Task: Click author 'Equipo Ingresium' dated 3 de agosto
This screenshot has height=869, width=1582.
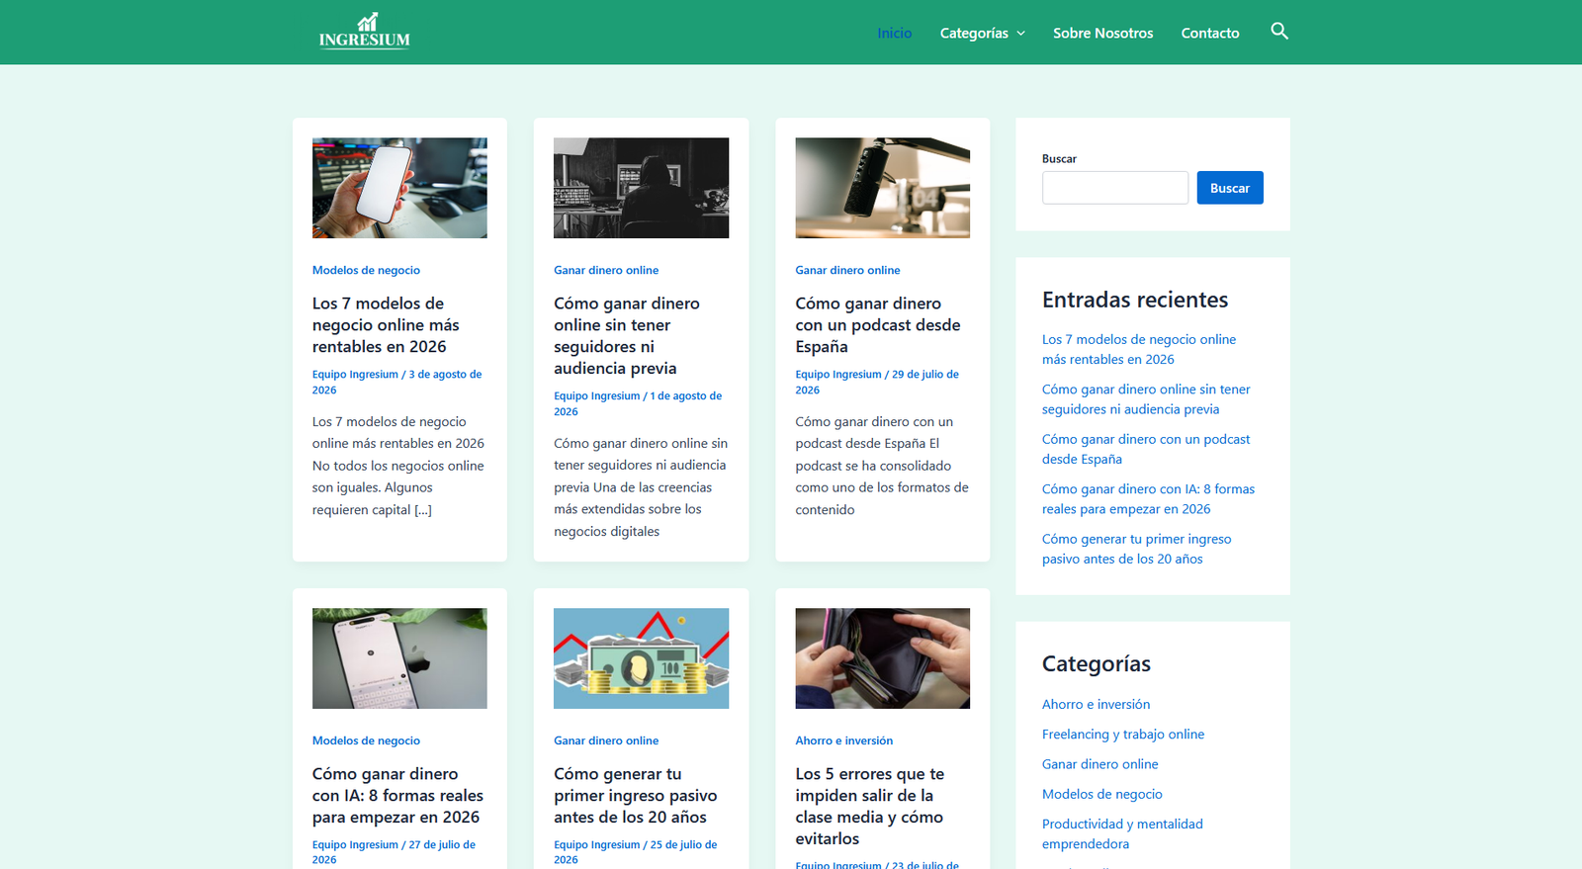Action: [355, 375]
